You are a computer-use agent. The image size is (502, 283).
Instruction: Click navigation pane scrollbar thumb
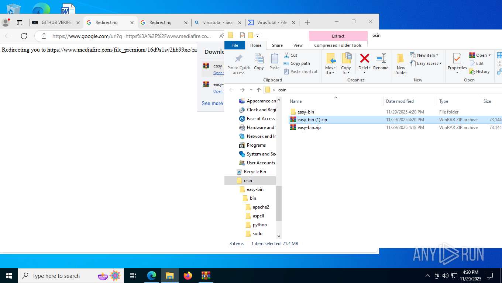pos(279,203)
